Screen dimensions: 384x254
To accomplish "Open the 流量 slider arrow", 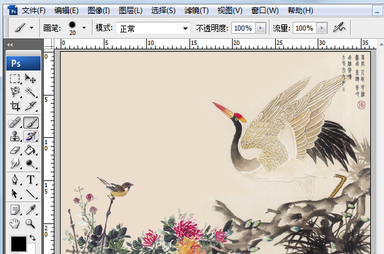I will click(322, 28).
